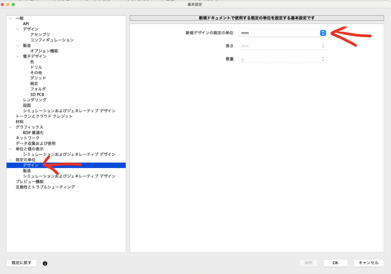This screenshot has width=391, height=274.
Task: Open トークンとクラウド クレジット page
Action: (44, 116)
